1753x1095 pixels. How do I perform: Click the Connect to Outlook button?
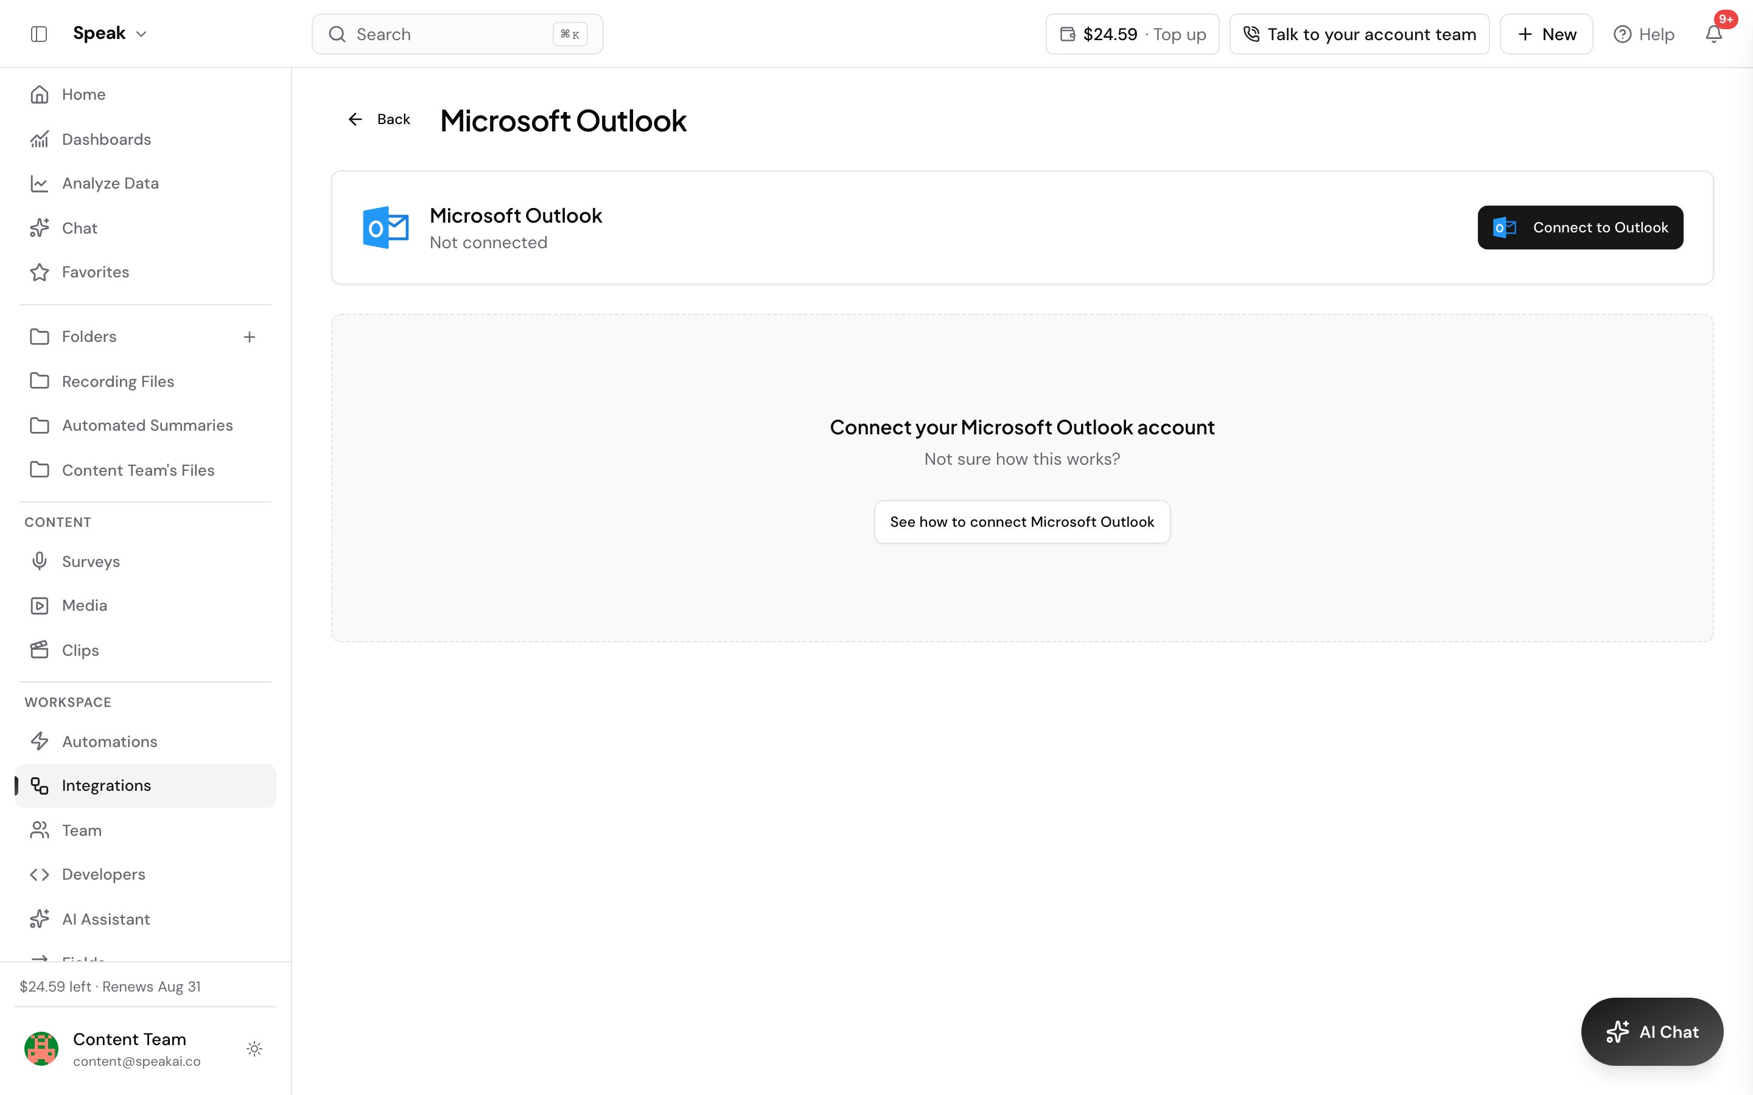pos(1580,228)
